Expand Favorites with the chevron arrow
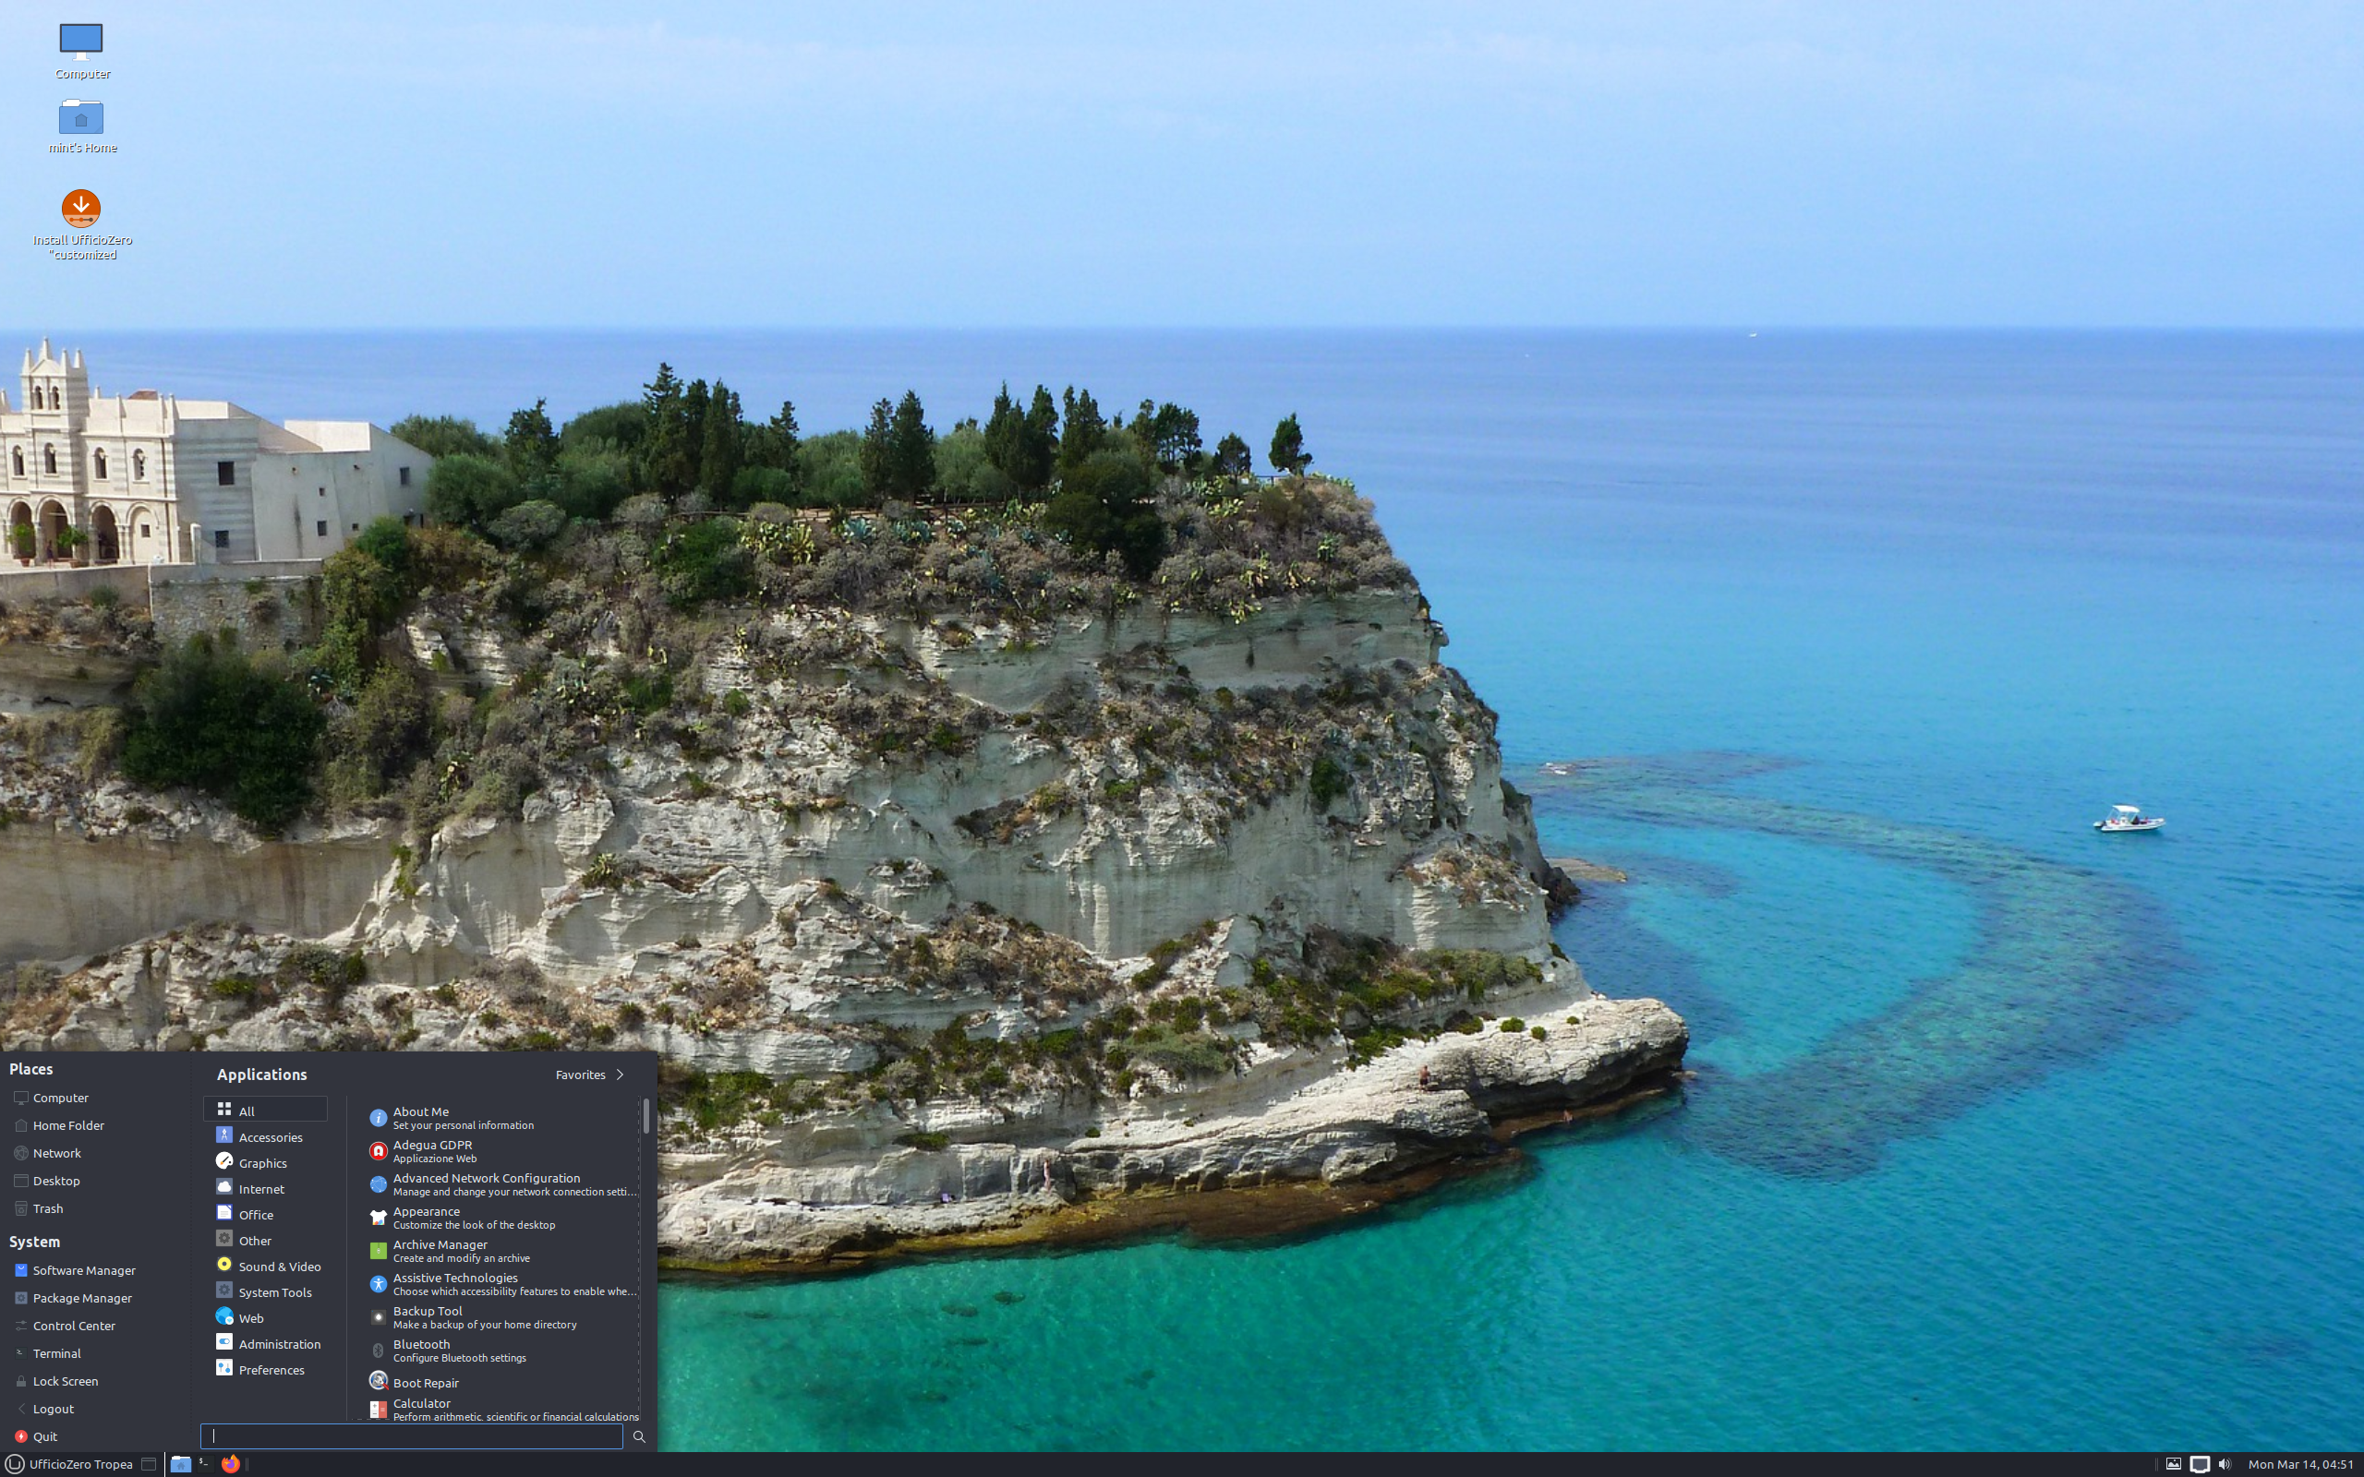The height and width of the screenshot is (1477, 2364). tap(620, 1075)
